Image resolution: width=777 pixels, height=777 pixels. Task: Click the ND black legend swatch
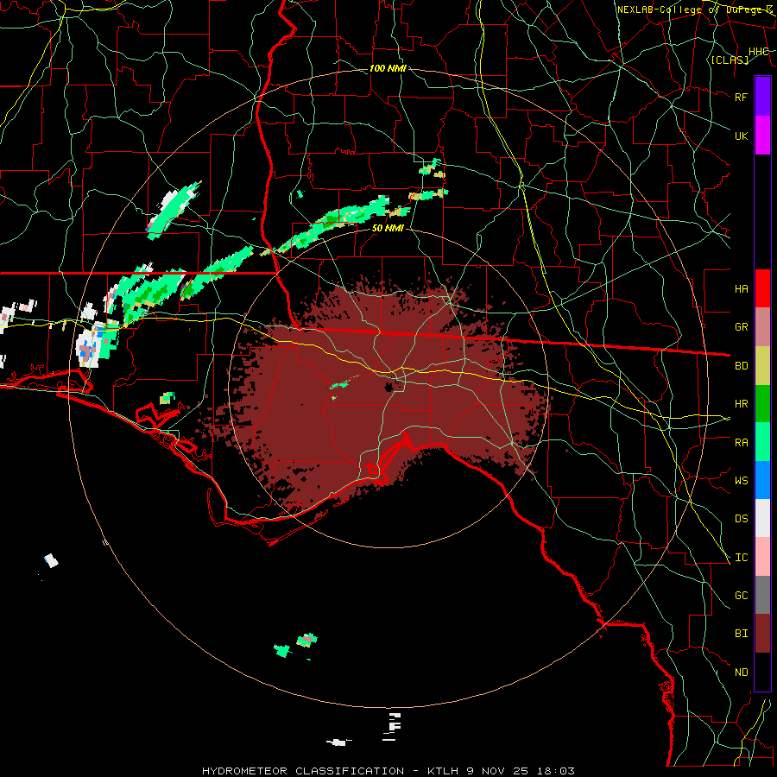[x=762, y=672]
